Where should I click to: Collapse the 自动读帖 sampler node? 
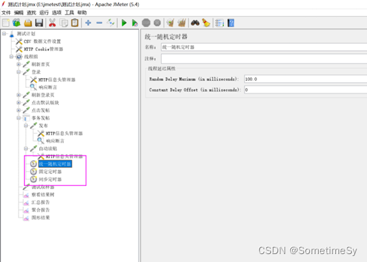(x=26, y=148)
